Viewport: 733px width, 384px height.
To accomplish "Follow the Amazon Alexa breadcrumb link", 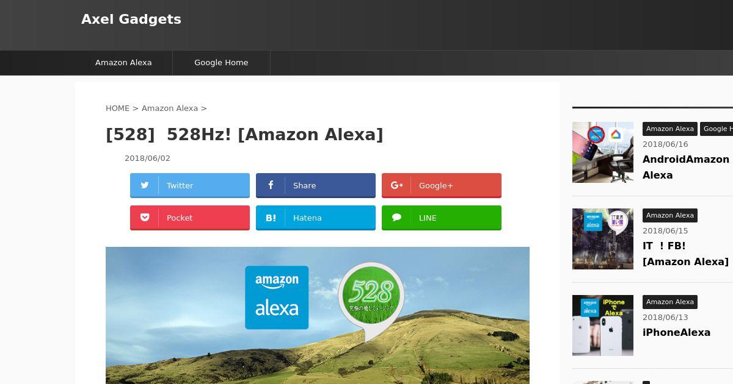I will click(170, 108).
